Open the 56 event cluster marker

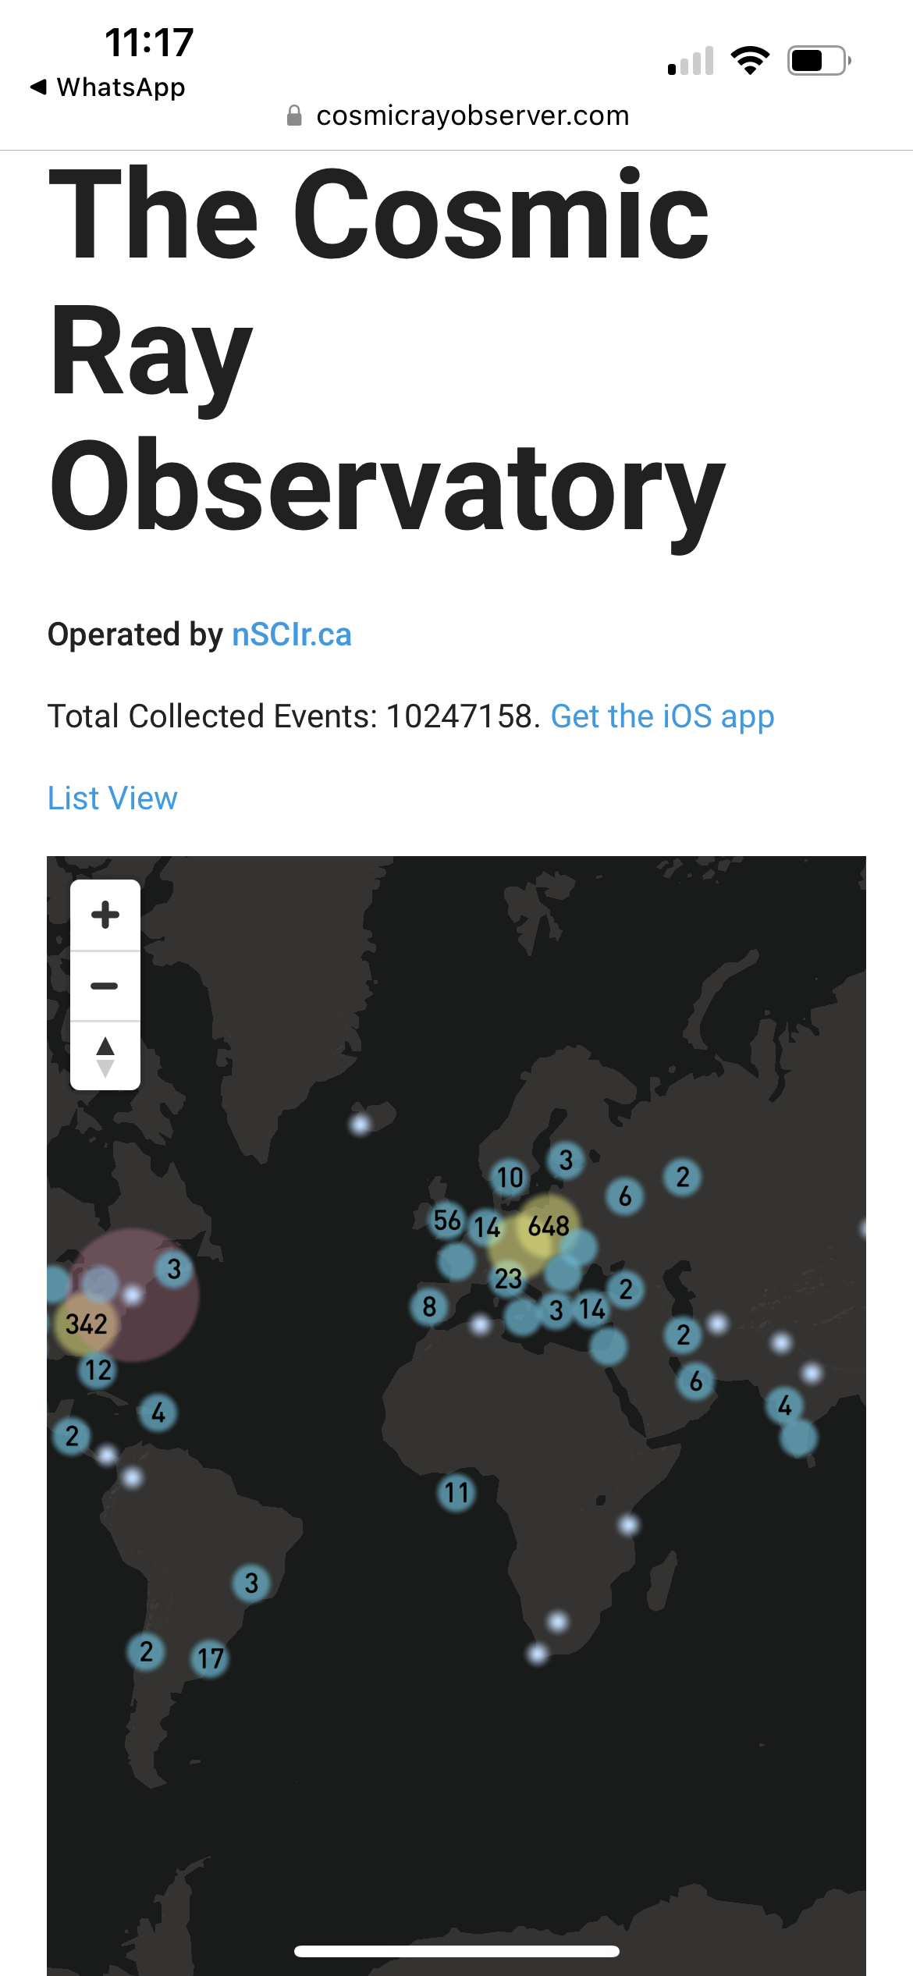447,1220
